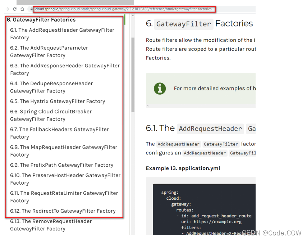Click the sidebar vertical scrollbar thumb
The width and height of the screenshot is (307, 239).
133,75
